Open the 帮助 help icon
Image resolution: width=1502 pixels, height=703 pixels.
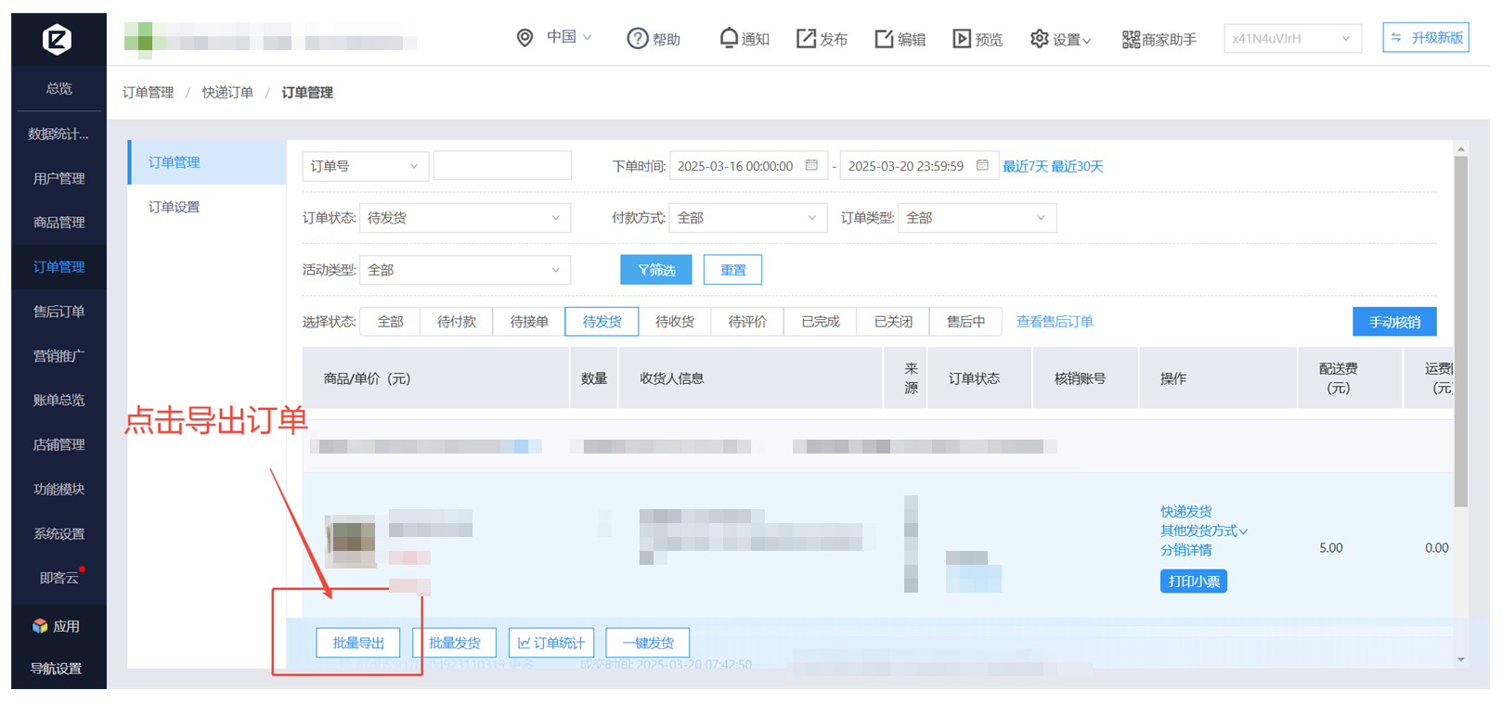pos(637,39)
